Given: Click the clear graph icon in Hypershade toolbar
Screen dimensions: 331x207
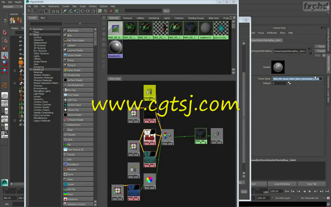Looking at the screenshot, I should click(x=65, y=11).
